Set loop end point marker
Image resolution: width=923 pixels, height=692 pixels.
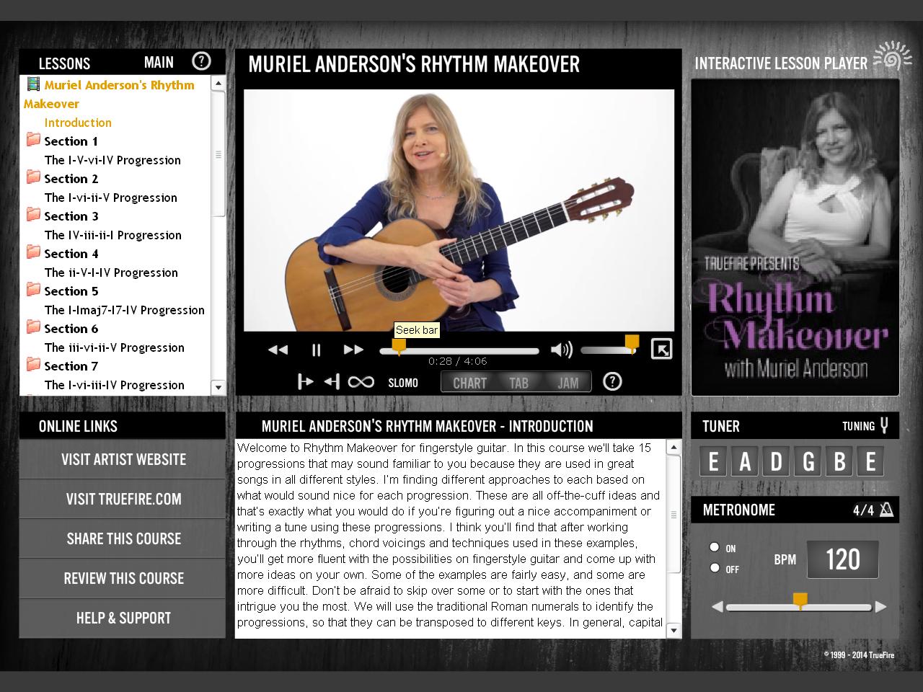(x=332, y=382)
